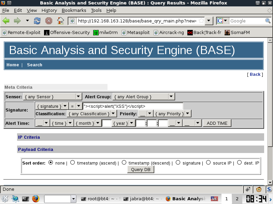Stop loading with the red stop icon
The width and height of the screenshot is (273, 204).
coord(49,21)
